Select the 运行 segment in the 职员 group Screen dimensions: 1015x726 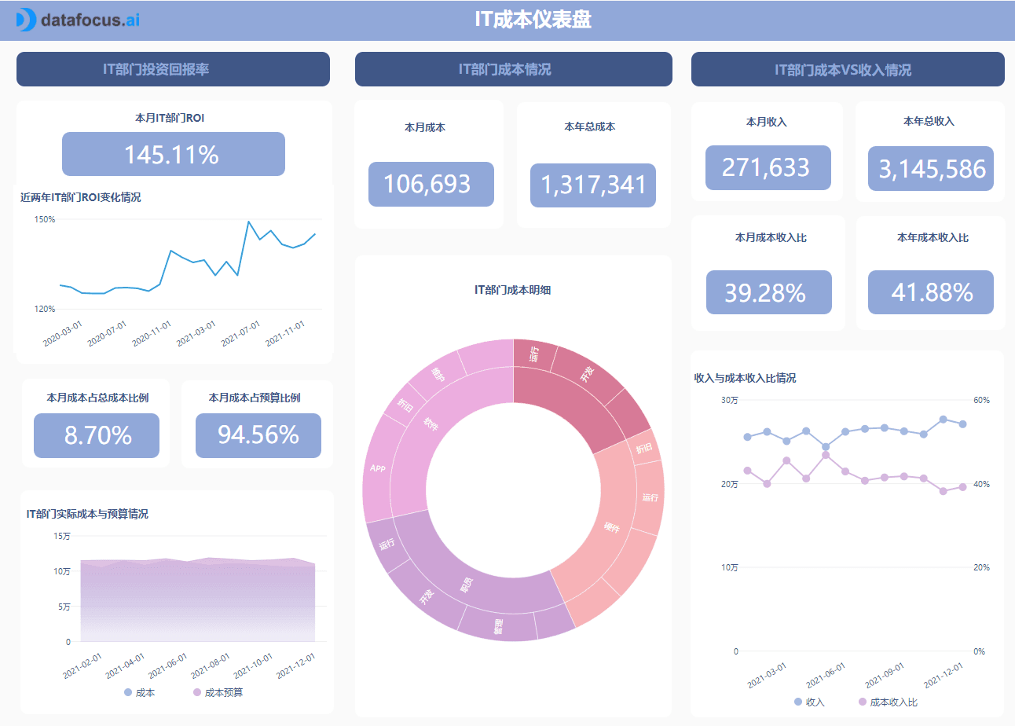[387, 544]
